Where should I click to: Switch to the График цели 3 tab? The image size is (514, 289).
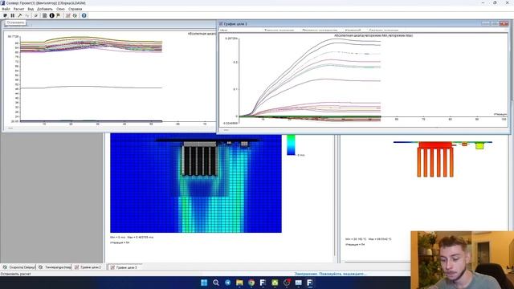pos(124,267)
